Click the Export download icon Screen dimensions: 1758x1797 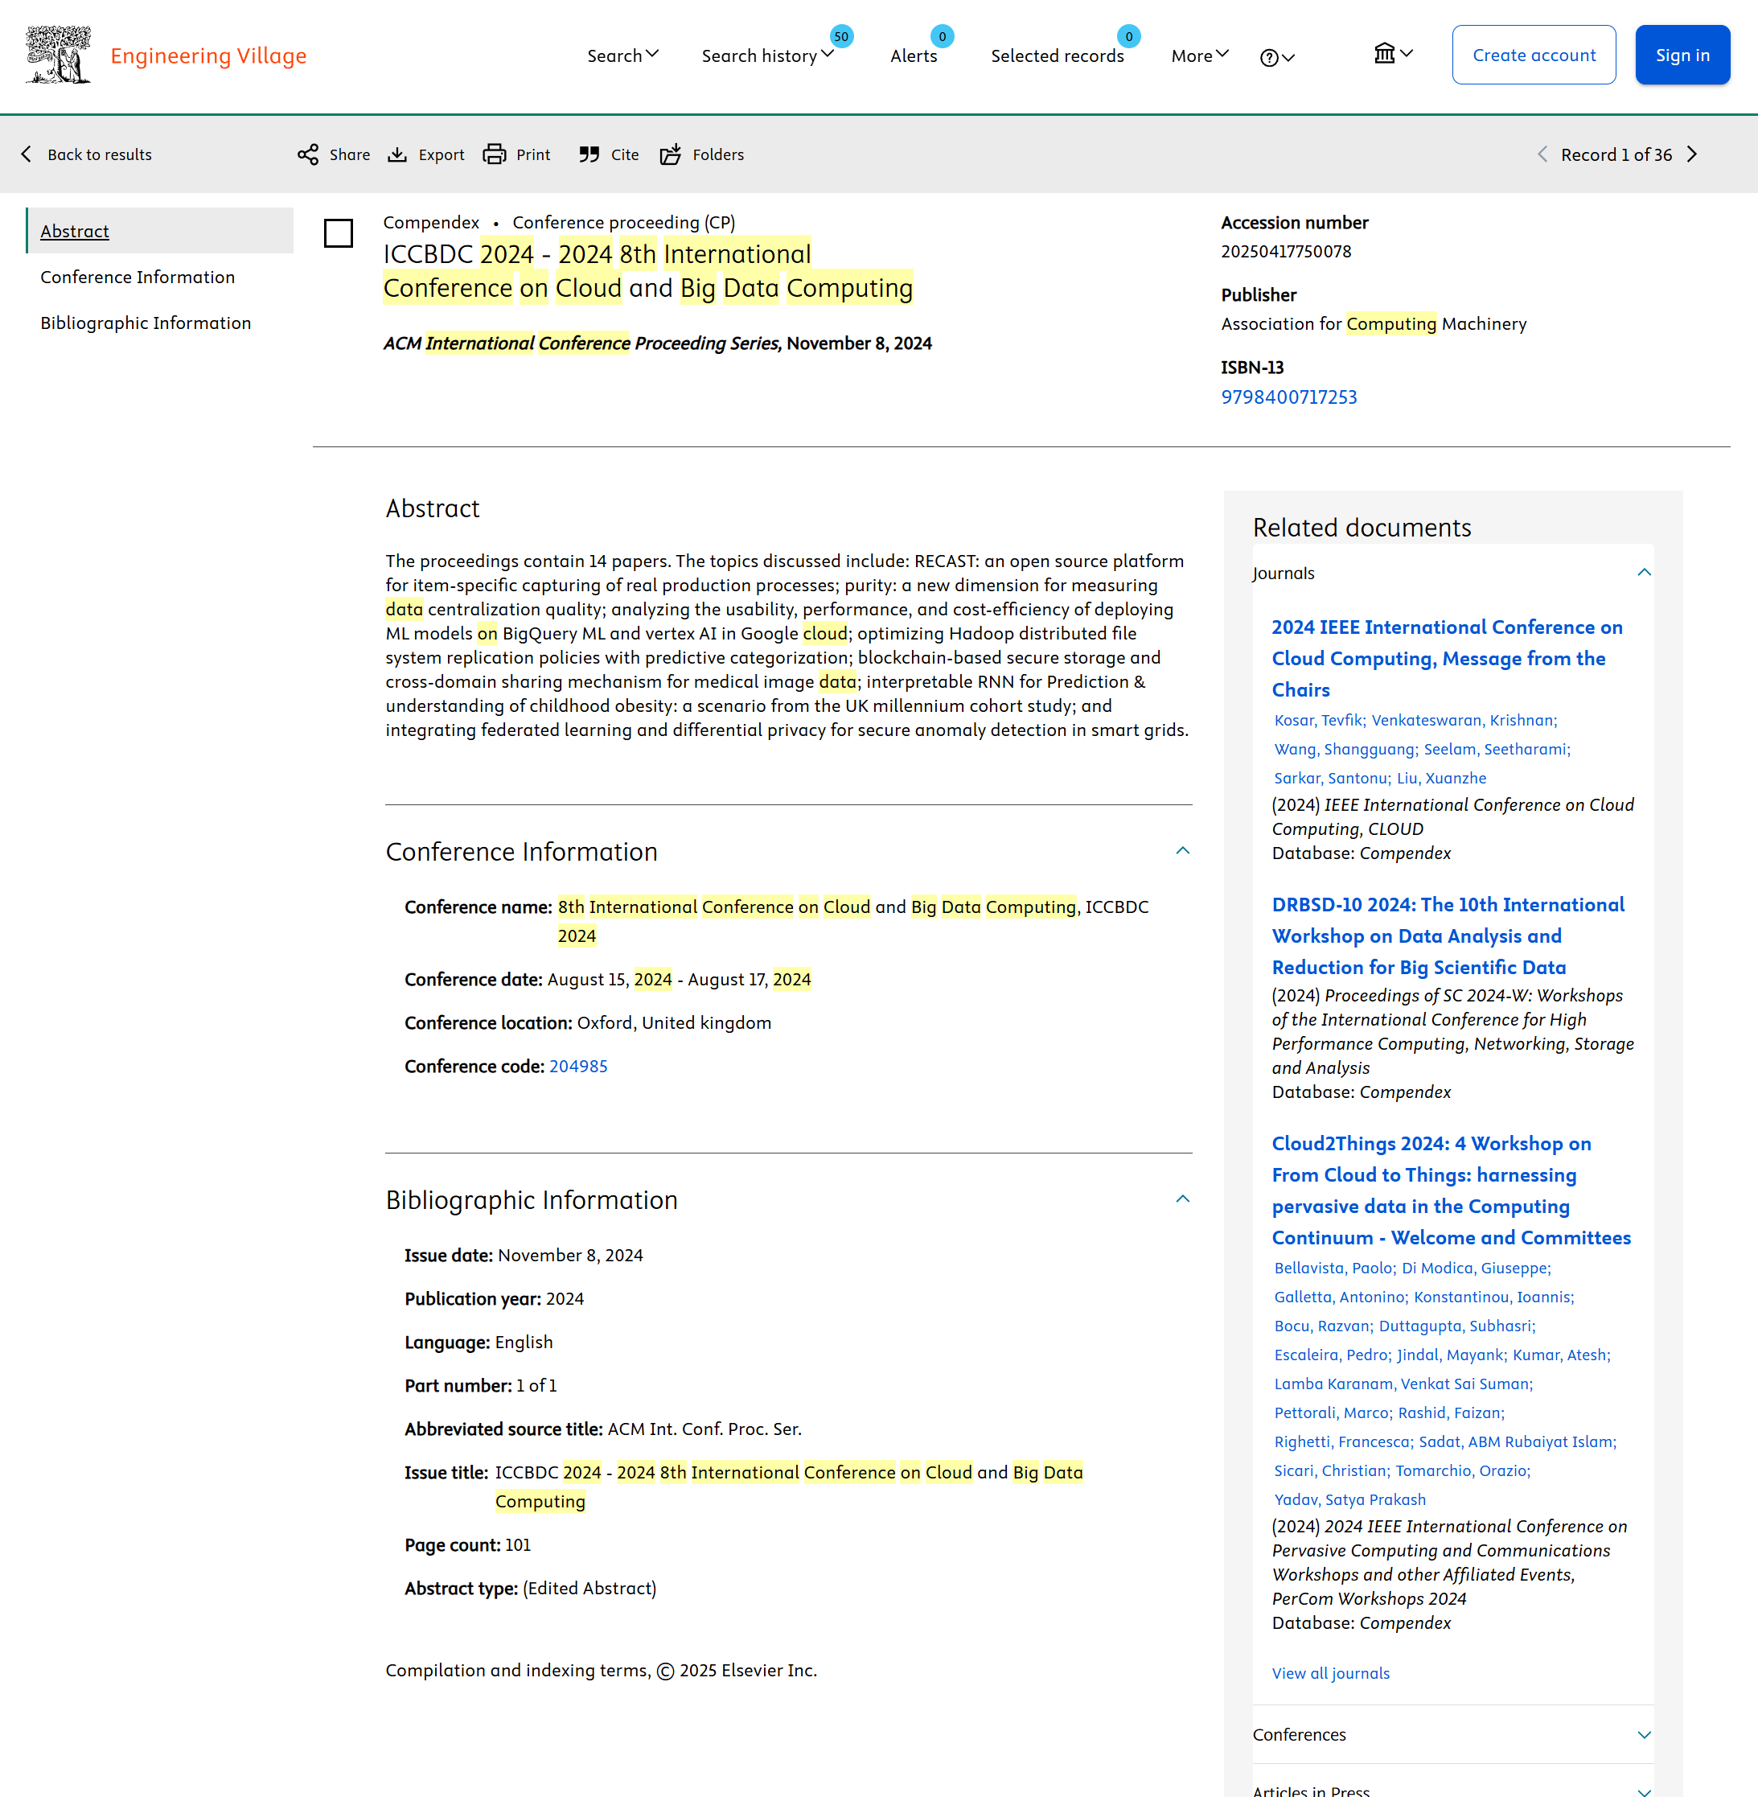397,154
